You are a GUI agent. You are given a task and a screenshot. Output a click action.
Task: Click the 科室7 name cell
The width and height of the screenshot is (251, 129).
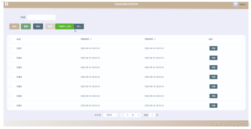point(19,105)
